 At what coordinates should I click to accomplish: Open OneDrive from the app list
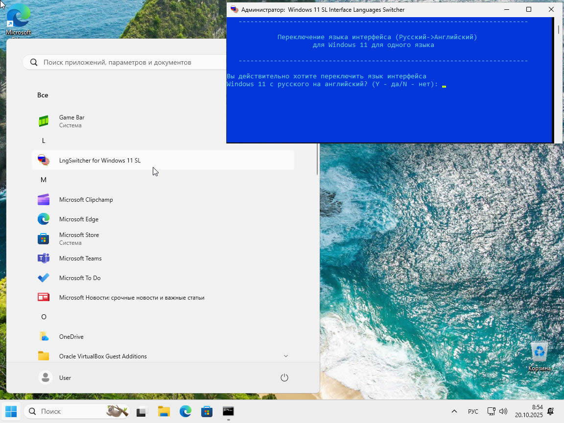pos(71,337)
